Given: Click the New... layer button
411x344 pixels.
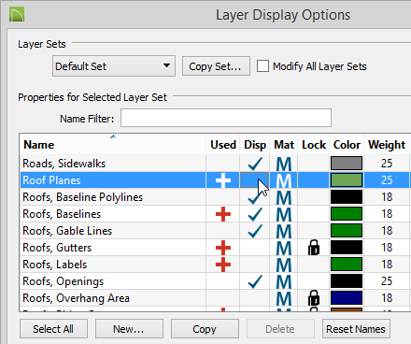Looking at the screenshot, I should 129,329.
